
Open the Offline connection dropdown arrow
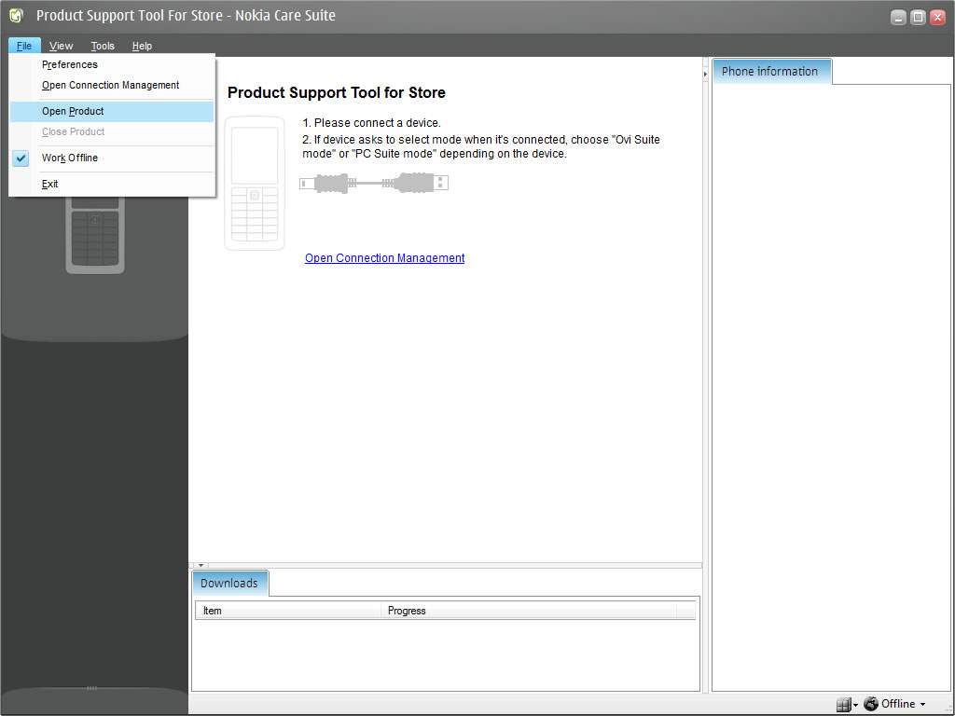923,705
